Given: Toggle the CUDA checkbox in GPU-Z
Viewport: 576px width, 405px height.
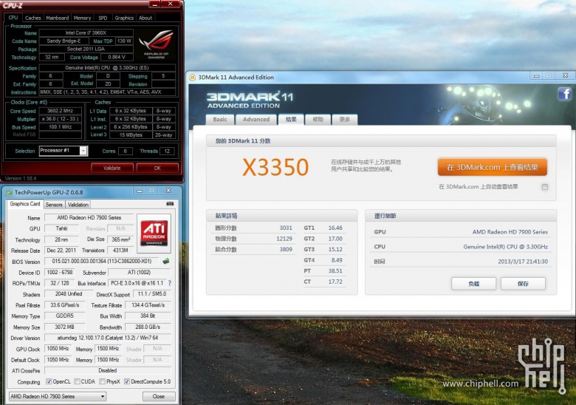Looking at the screenshot, I should pos(77,381).
